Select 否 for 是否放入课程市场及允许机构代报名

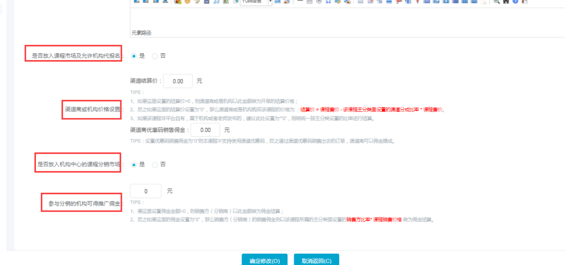[x=156, y=56]
